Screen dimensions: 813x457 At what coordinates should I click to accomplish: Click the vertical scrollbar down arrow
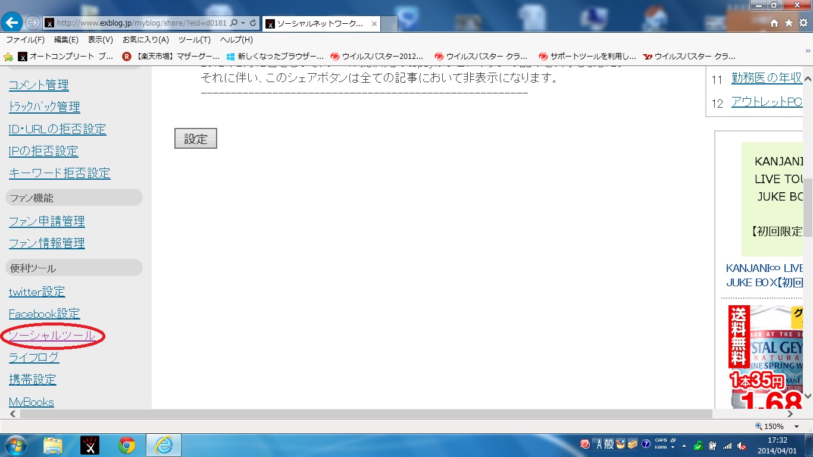[x=808, y=396]
